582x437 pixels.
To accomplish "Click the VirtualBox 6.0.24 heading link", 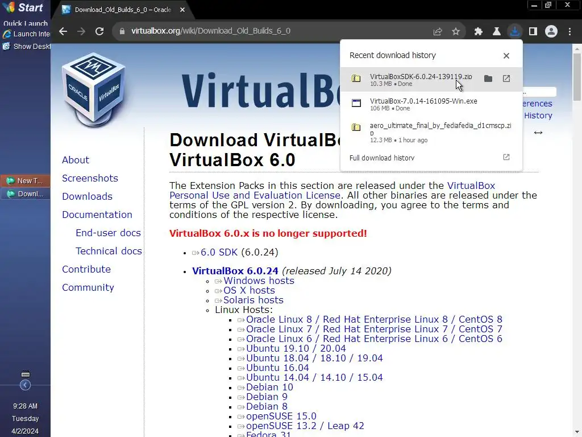I will click(235, 271).
